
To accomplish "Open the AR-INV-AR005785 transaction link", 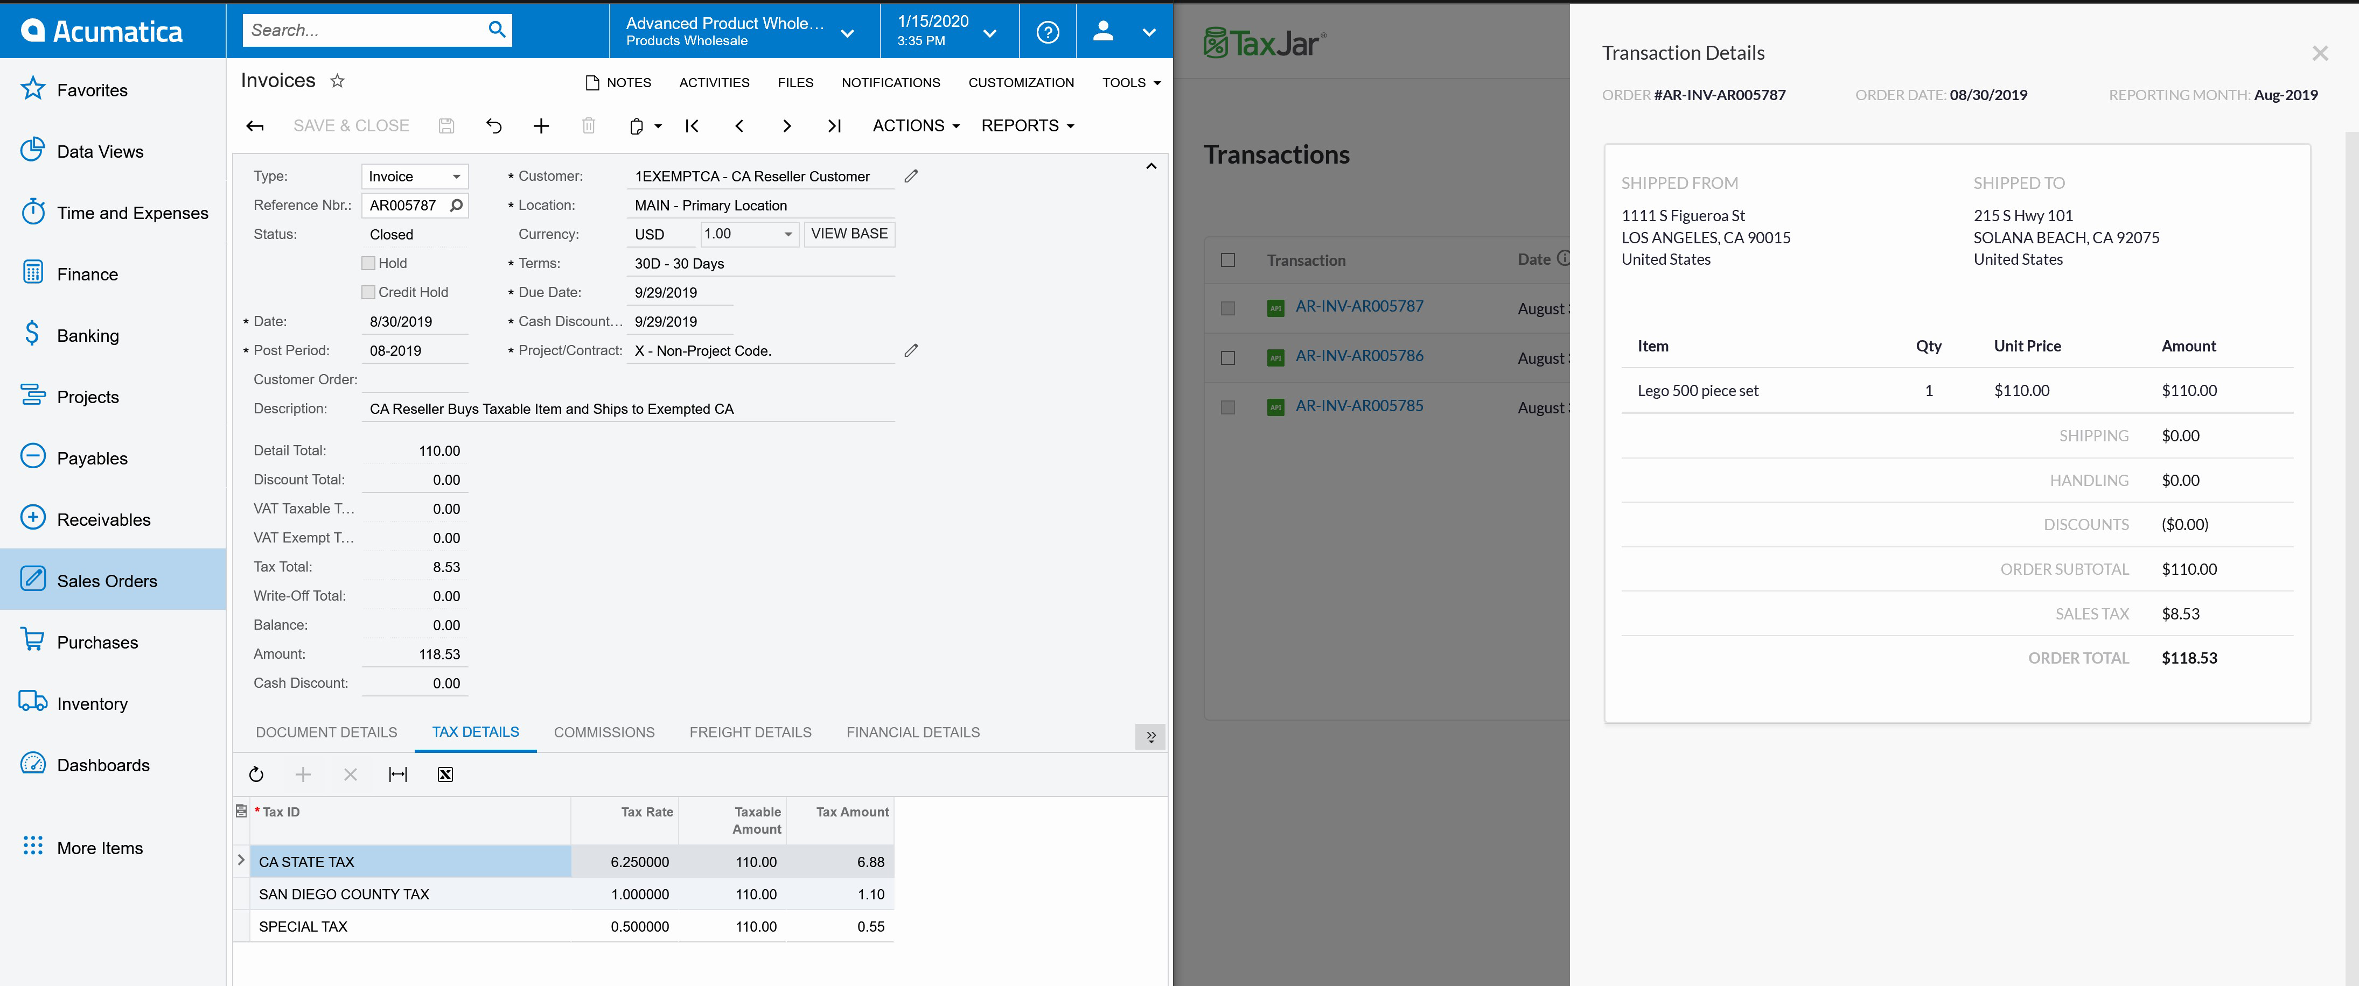I will [1359, 406].
